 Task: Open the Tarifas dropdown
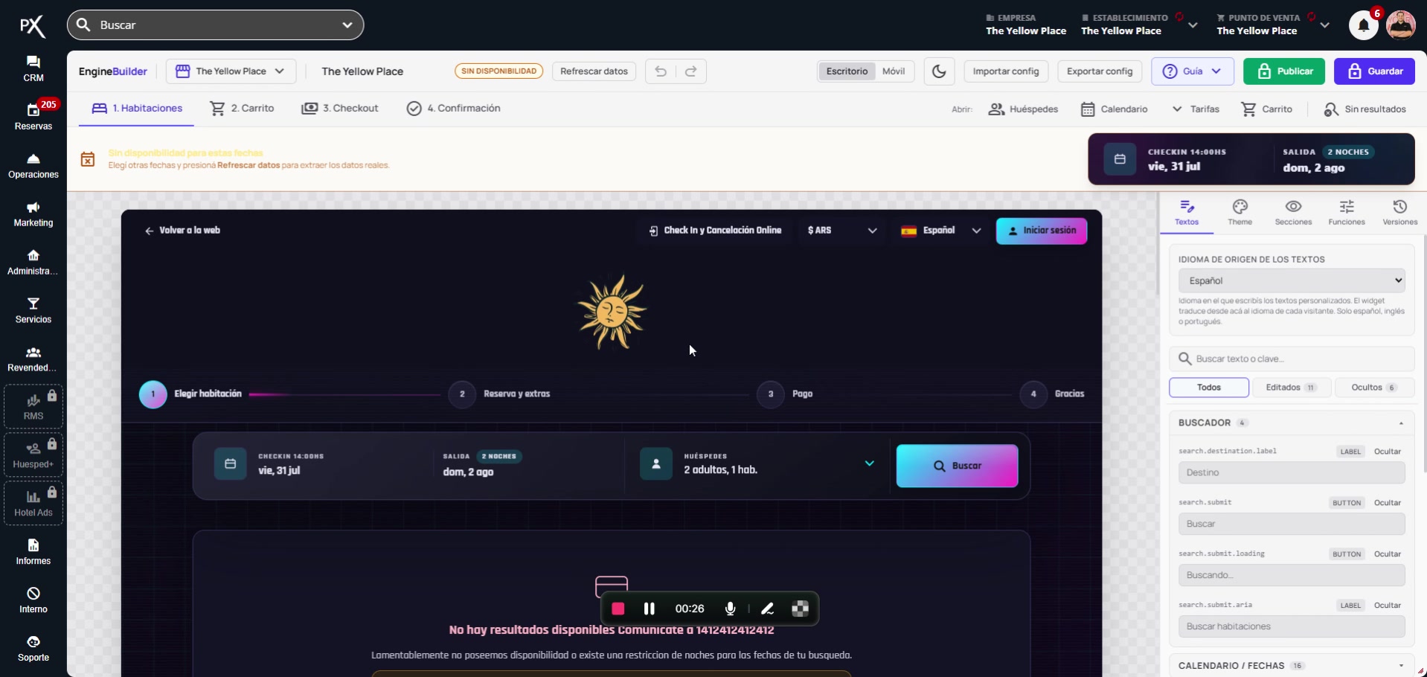click(x=1196, y=109)
